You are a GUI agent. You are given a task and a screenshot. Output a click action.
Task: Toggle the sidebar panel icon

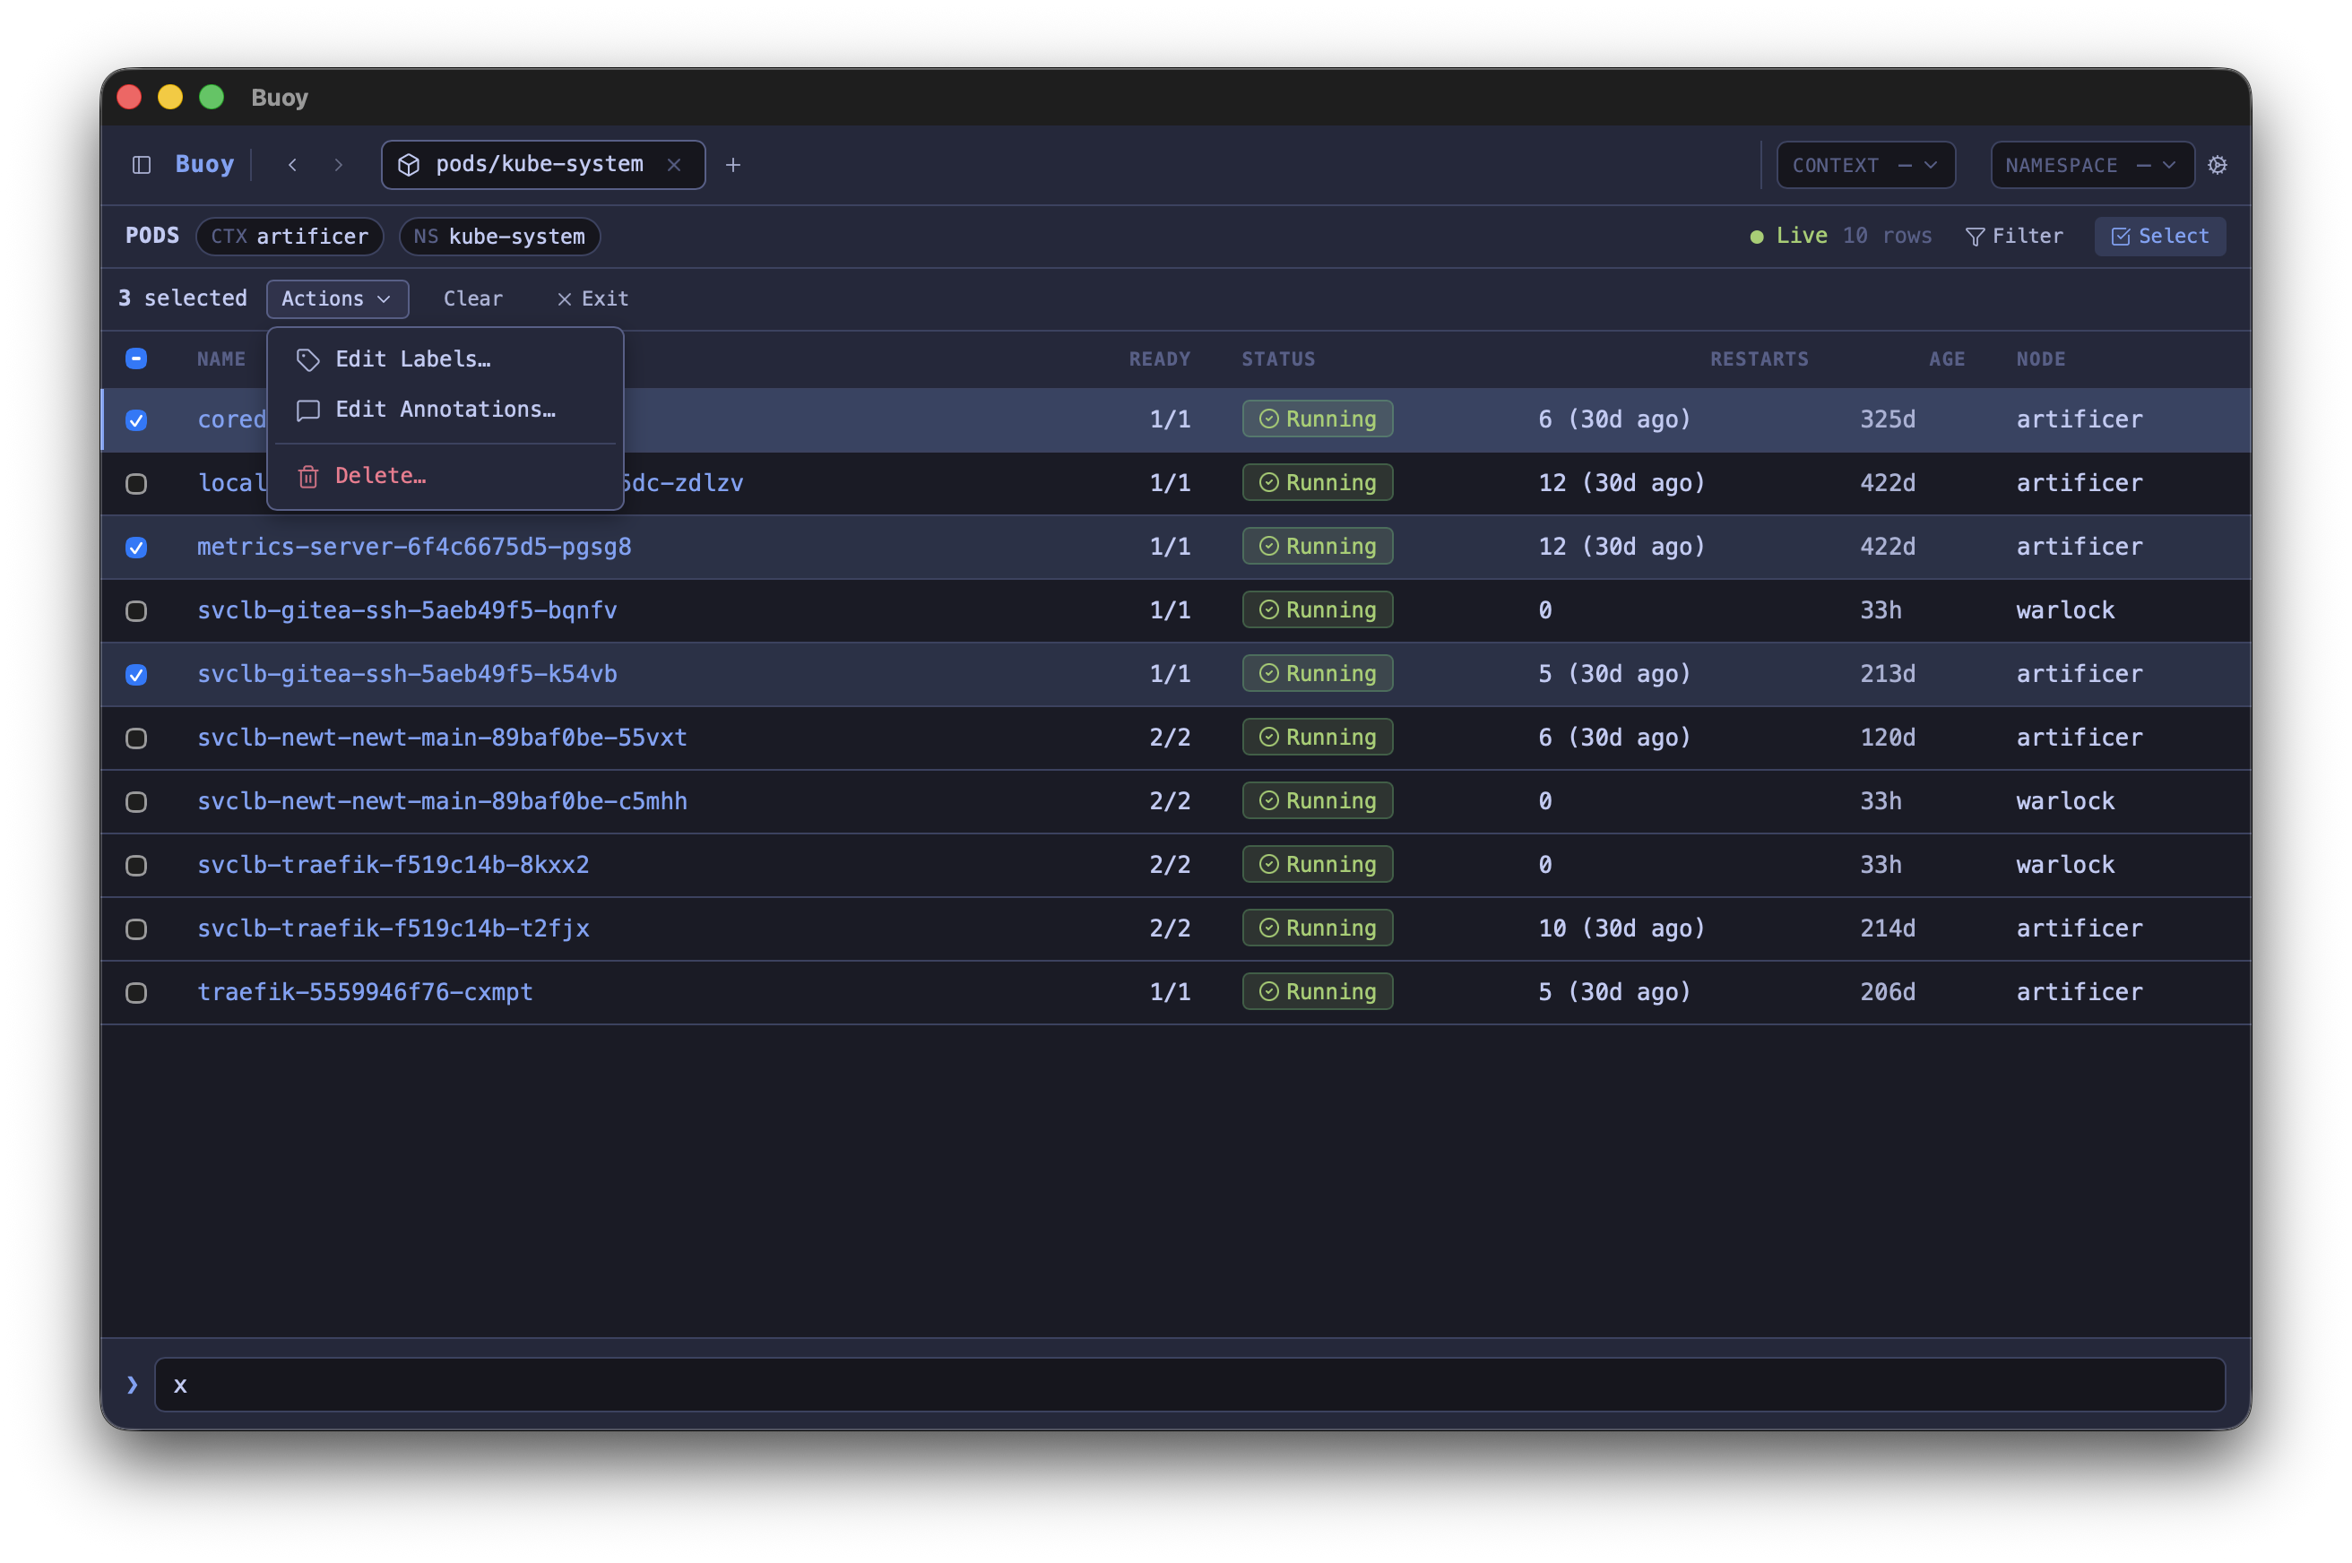click(x=142, y=165)
